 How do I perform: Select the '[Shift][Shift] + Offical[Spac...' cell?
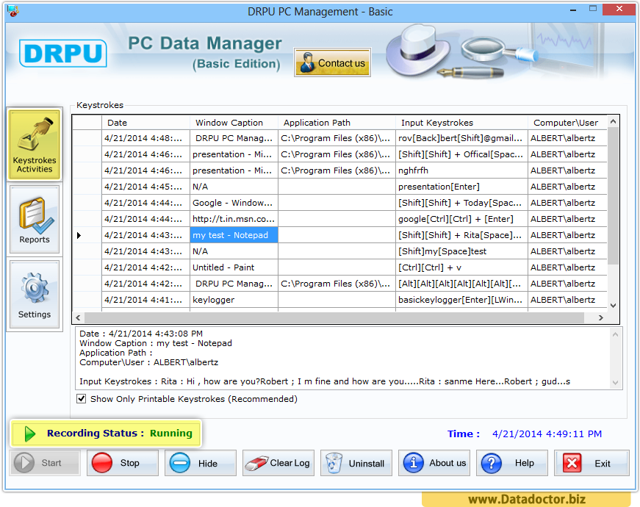pyautogui.click(x=461, y=154)
